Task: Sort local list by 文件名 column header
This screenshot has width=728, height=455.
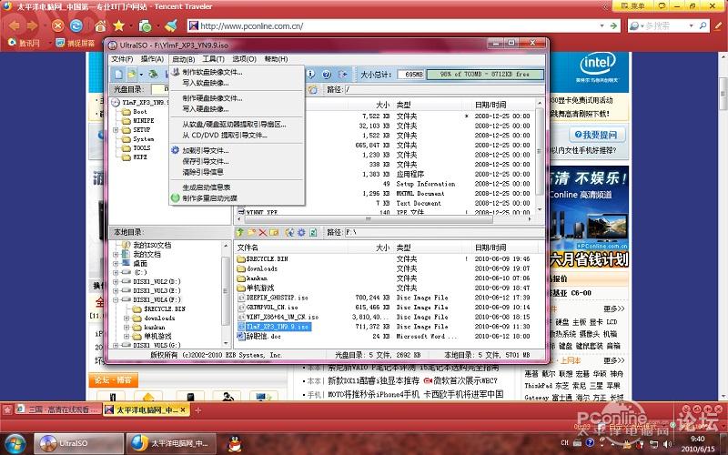Action: (248, 248)
